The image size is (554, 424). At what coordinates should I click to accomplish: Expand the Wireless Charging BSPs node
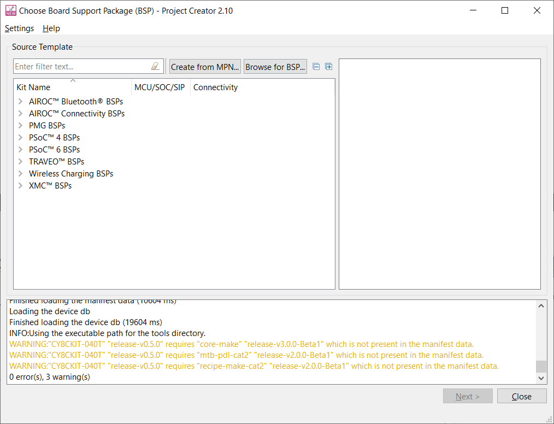click(x=21, y=174)
